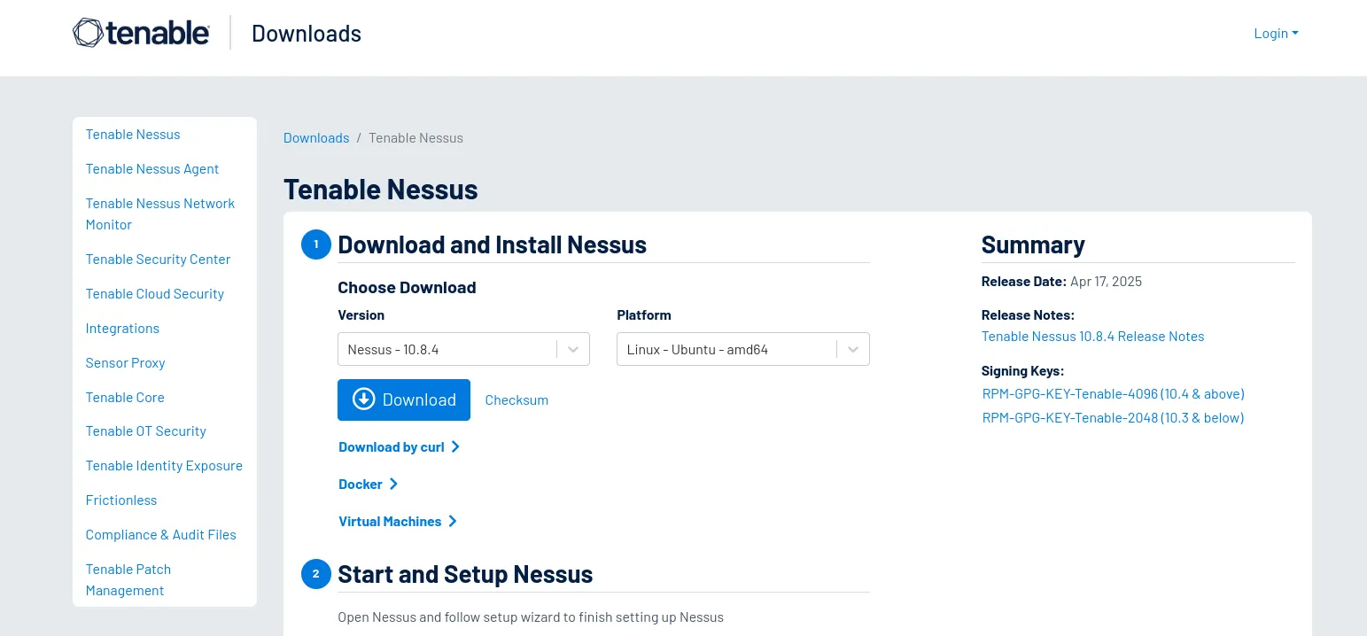Viewport: 1367px width, 636px height.
Task: Click chevron icon next to Docker
Action: click(393, 484)
